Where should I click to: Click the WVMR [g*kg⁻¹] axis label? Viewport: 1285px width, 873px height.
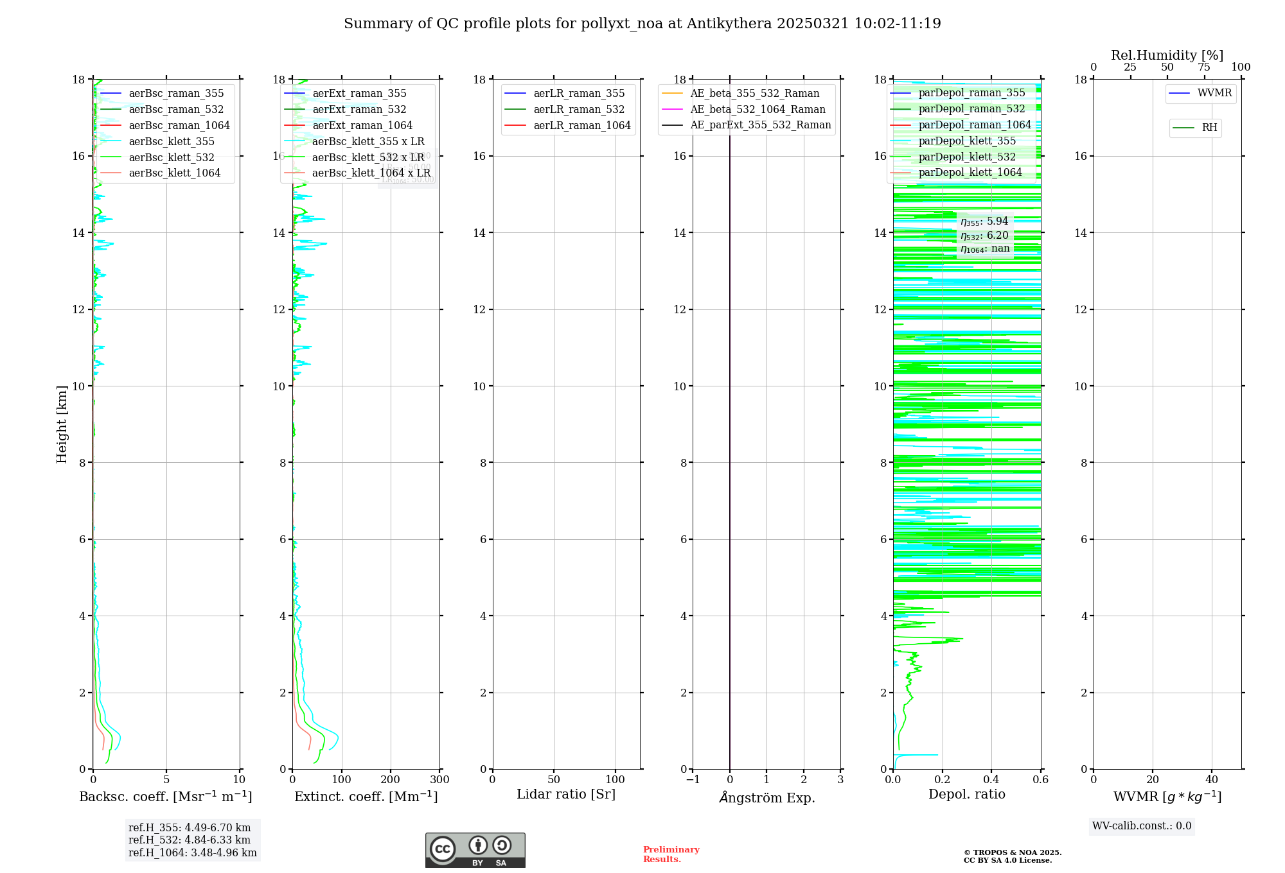point(1167,797)
